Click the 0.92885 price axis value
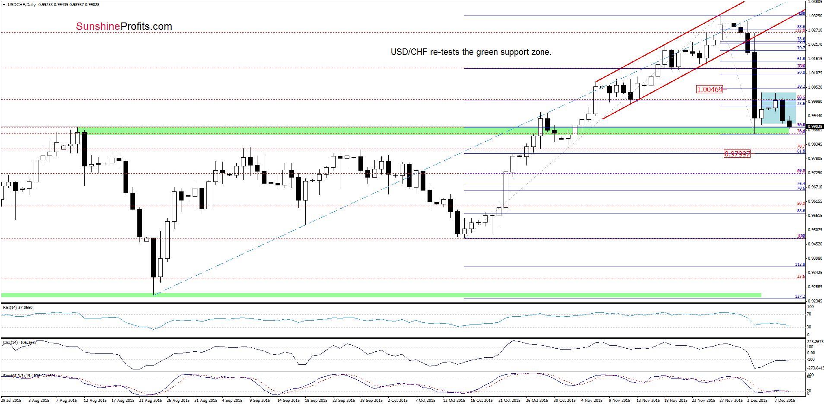The image size is (824, 404). click(x=815, y=287)
